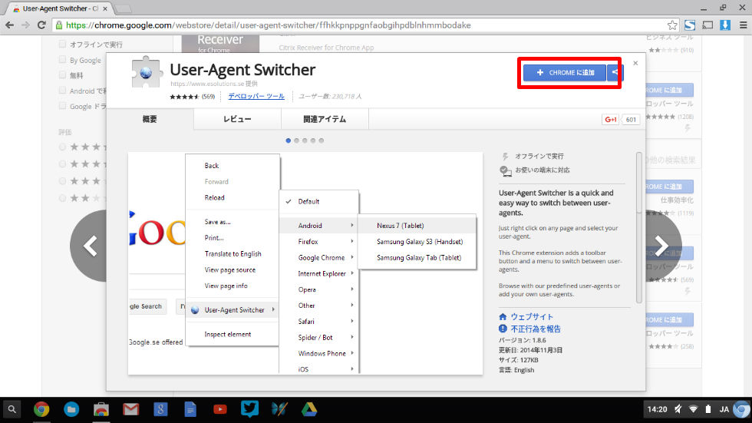Viewport: 752px width, 423px height.
Task: Click the user avatar in the system tray
Action: [741, 410]
